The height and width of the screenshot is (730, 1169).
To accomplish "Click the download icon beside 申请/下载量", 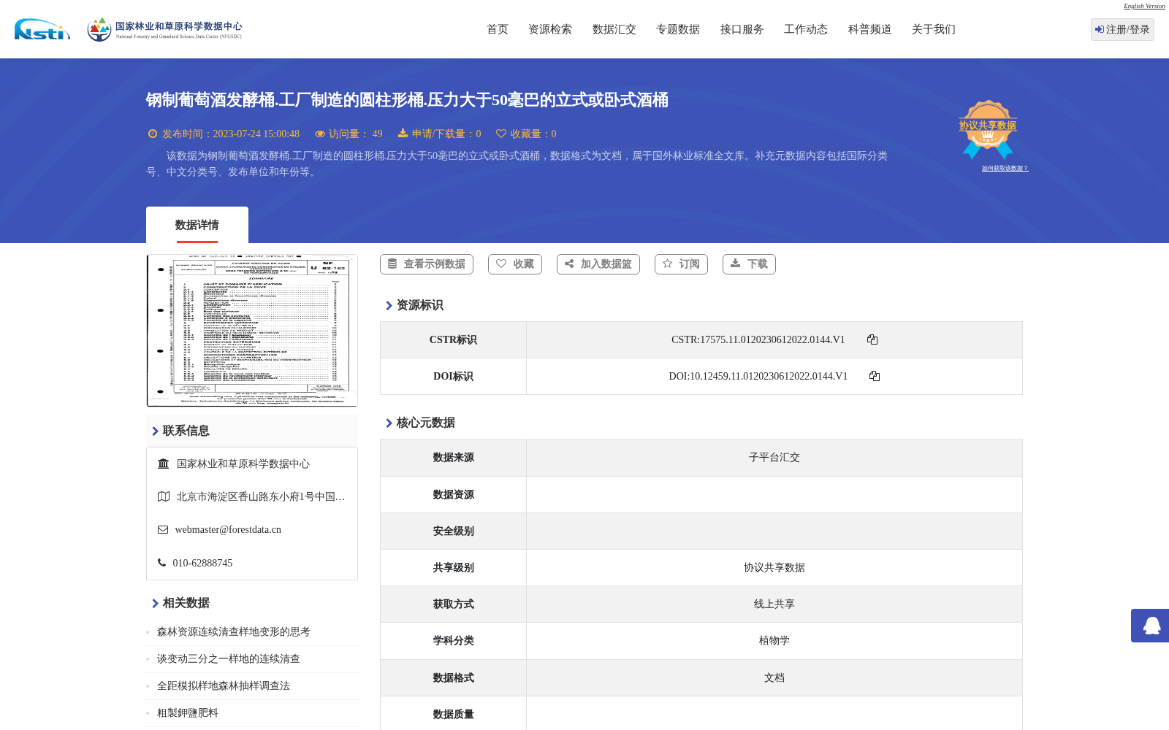I will (403, 133).
